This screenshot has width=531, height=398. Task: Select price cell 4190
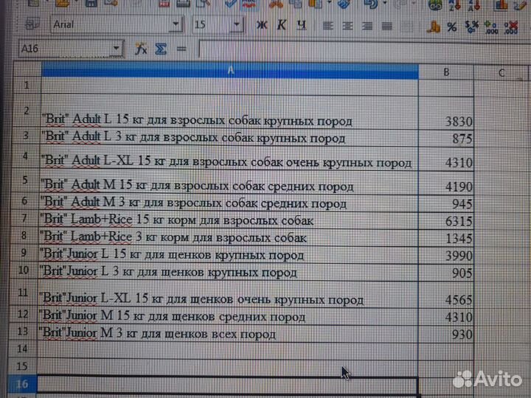[445, 184]
